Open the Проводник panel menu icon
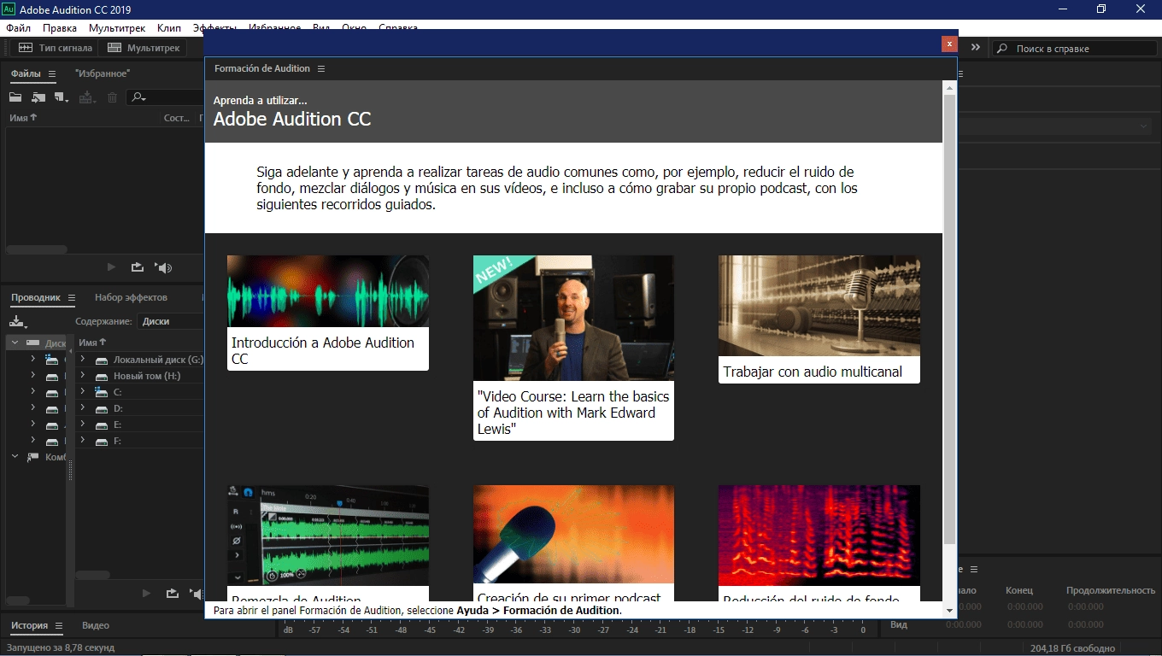Screen dimensions: 1162x656 [x=72, y=298]
